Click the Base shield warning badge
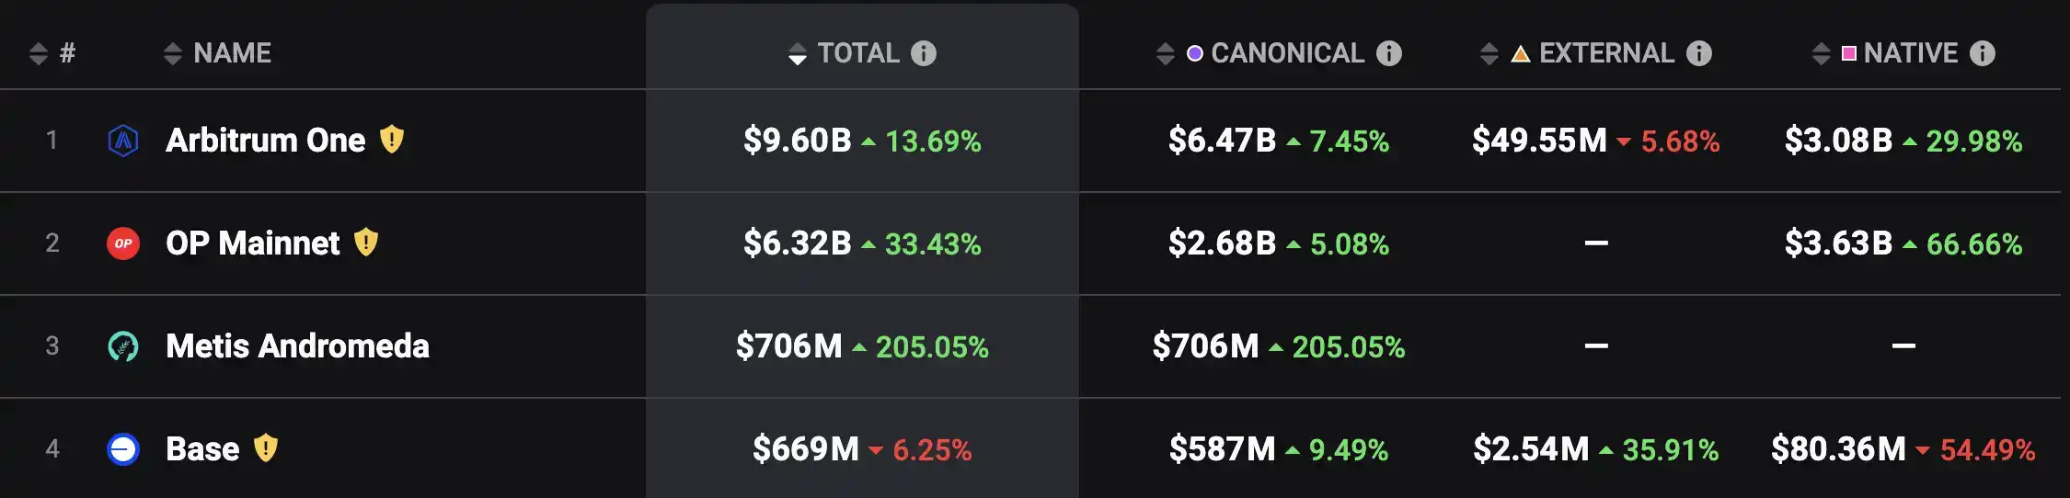The height and width of the screenshot is (498, 2070). 266,448
